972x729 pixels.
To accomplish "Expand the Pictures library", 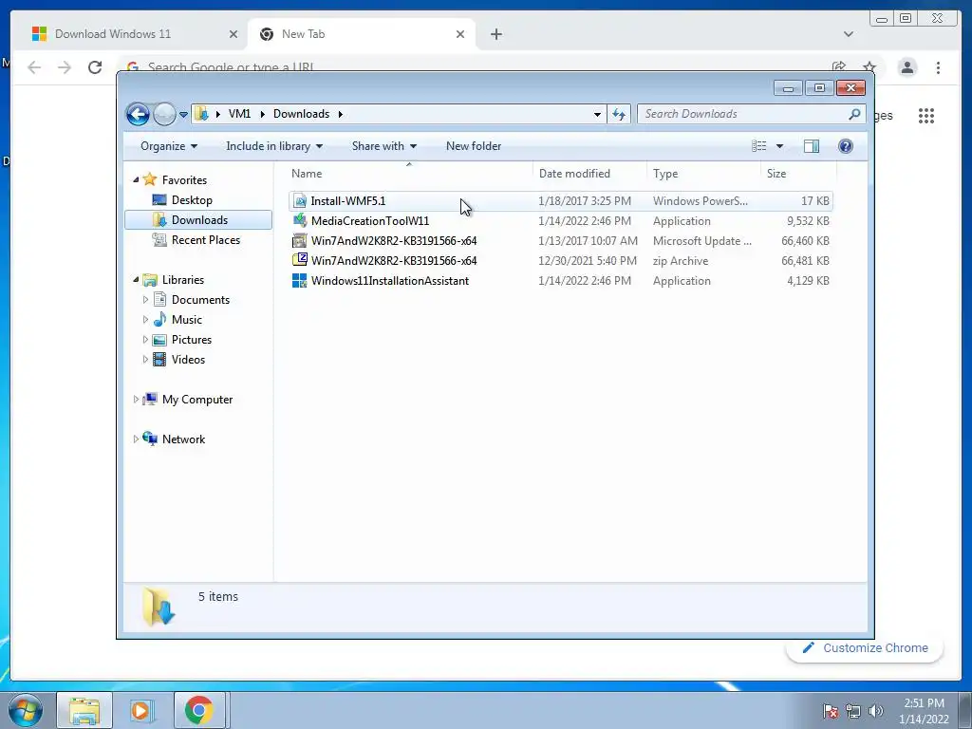I will point(145,340).
